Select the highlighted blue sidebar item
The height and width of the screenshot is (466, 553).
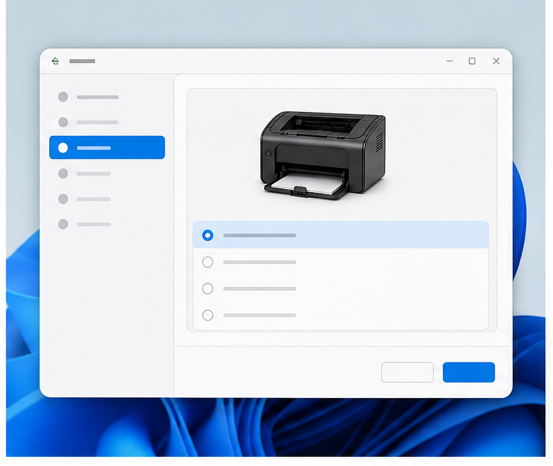pos(107,148)
